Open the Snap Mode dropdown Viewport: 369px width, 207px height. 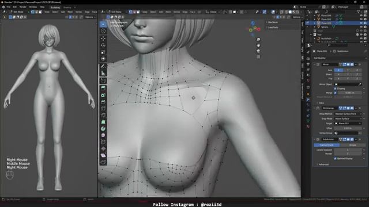[x=348, y=118]
